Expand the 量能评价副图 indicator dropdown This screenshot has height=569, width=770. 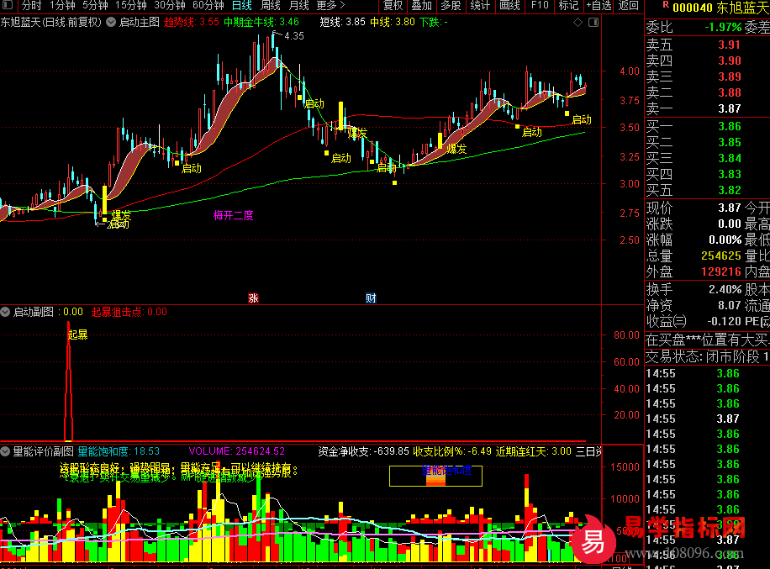[x=5, y=451]
